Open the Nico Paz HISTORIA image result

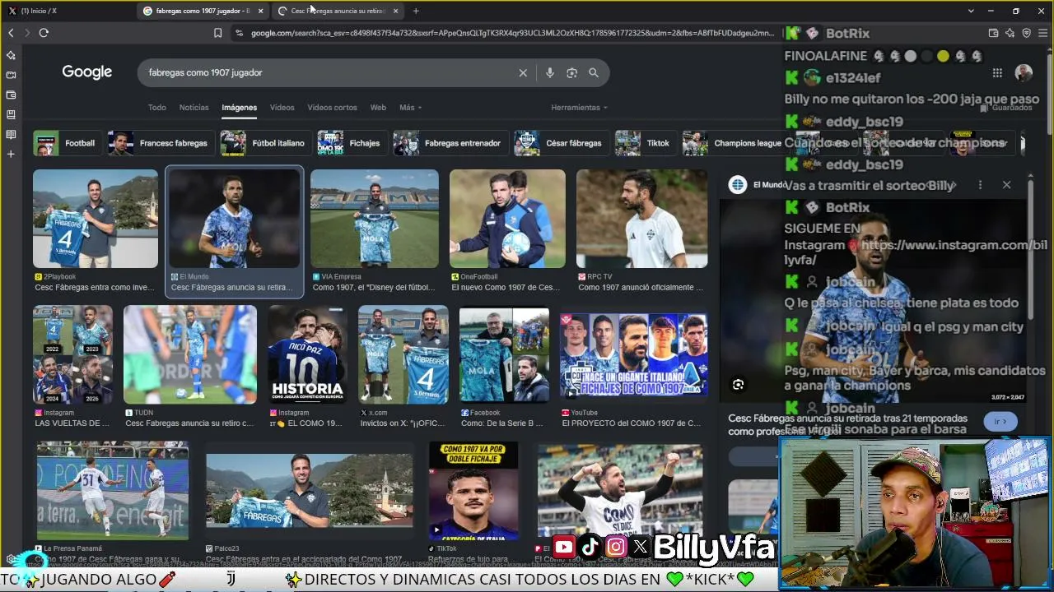click(308, 354)
